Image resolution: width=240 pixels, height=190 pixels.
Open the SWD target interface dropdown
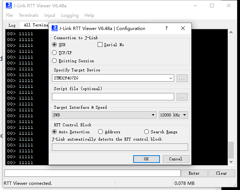[x=104, y=115]
